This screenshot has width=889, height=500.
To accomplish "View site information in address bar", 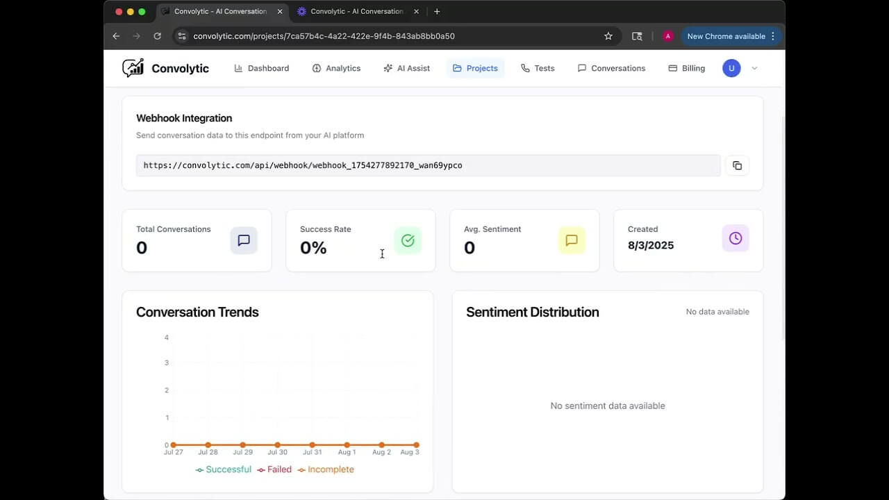I will 181,36.
